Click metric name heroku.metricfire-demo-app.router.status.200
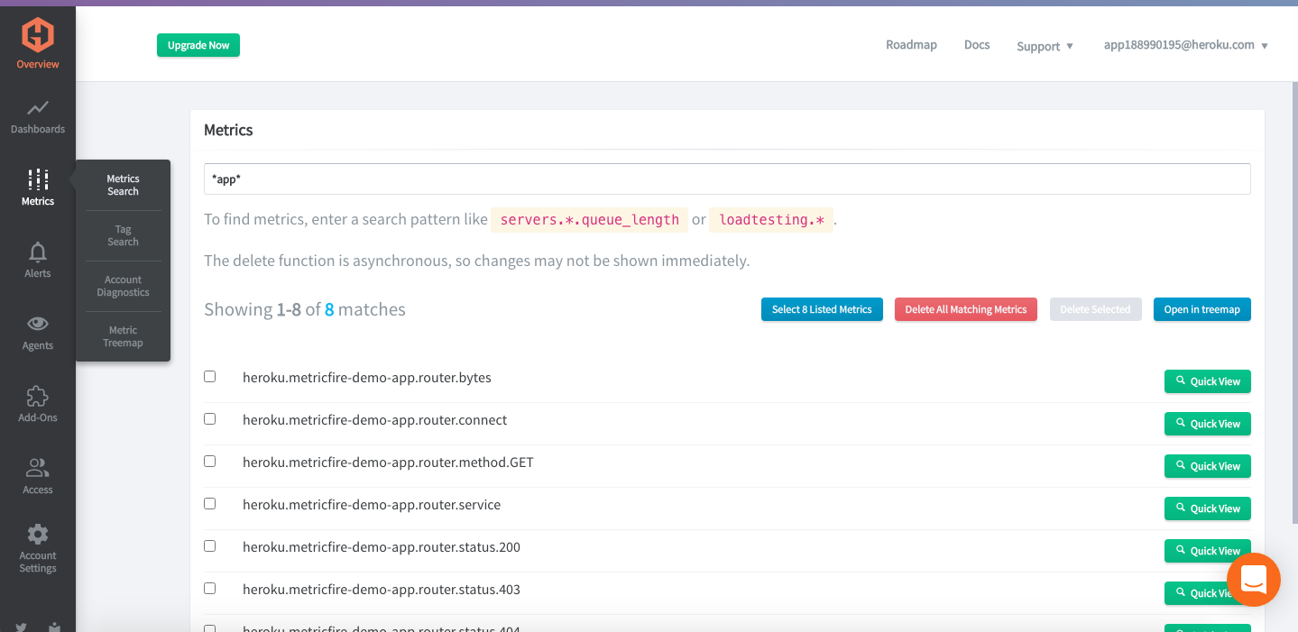This screenshot has width=1298, height=632. pos(382,547)
